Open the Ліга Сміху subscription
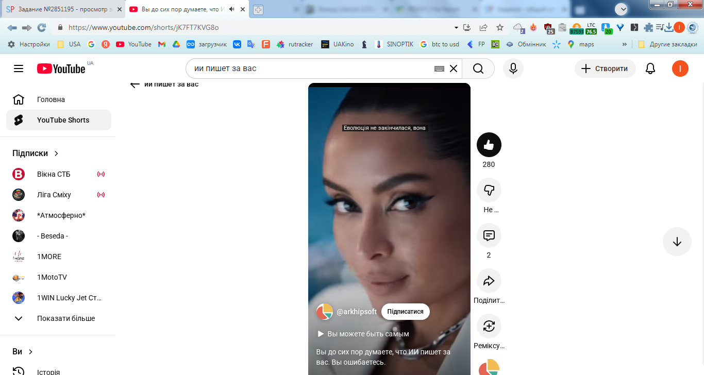 (59, 195)
